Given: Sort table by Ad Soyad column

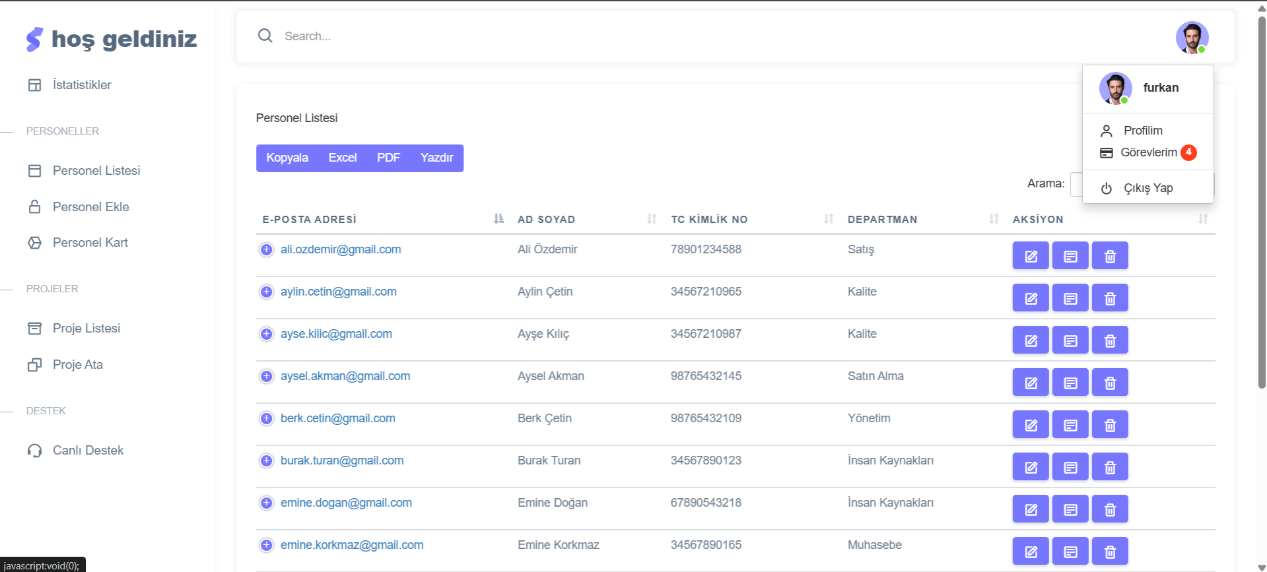Looking at the screenshot, I should point(546,219).
